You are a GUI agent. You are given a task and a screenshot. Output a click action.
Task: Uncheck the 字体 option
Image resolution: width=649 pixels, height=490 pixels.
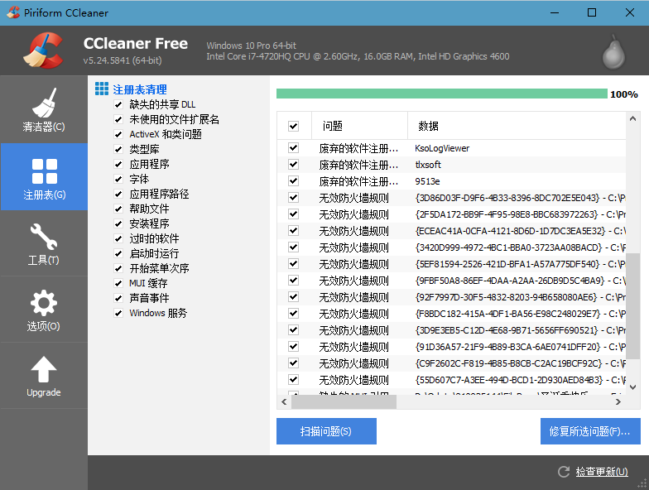[x=118, y=179]
